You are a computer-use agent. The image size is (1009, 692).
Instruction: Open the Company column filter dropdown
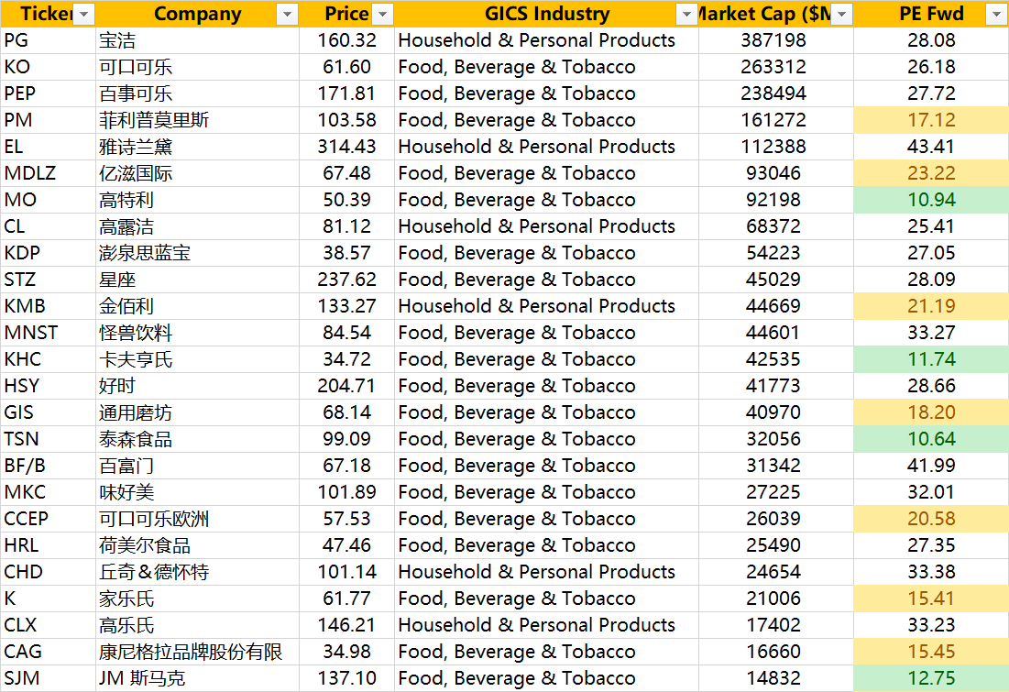287,14
